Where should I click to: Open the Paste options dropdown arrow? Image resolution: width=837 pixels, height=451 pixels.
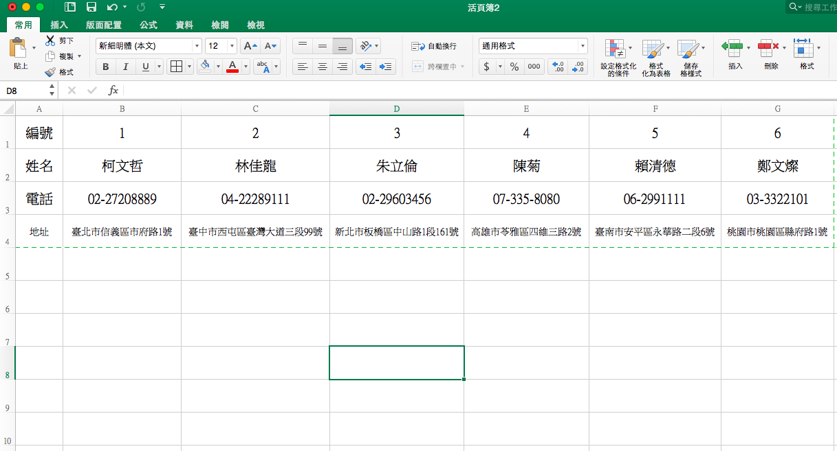tap(34, 48)
